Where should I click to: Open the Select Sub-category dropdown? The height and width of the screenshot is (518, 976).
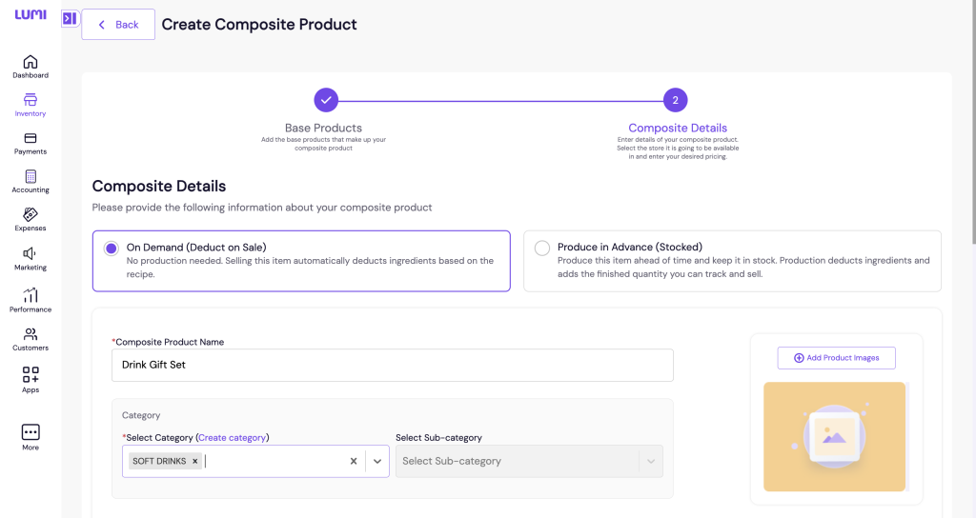pyautogui.click(x=529, y=462)
